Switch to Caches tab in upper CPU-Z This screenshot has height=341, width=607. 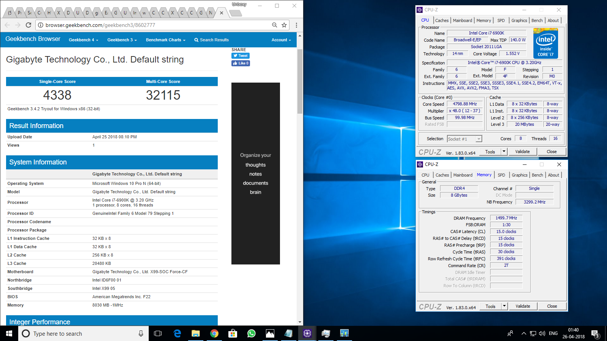442,20
